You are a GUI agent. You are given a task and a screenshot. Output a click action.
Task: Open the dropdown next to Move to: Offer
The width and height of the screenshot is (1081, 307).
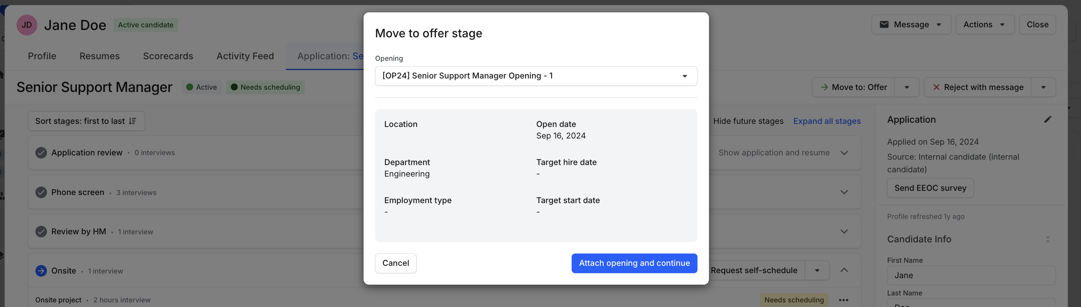[907, 87]
